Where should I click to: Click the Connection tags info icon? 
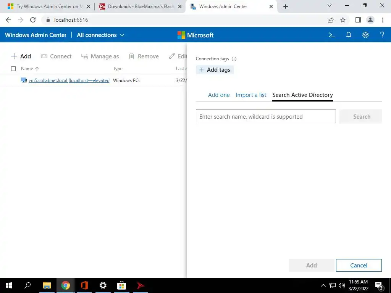click(234, 59)
